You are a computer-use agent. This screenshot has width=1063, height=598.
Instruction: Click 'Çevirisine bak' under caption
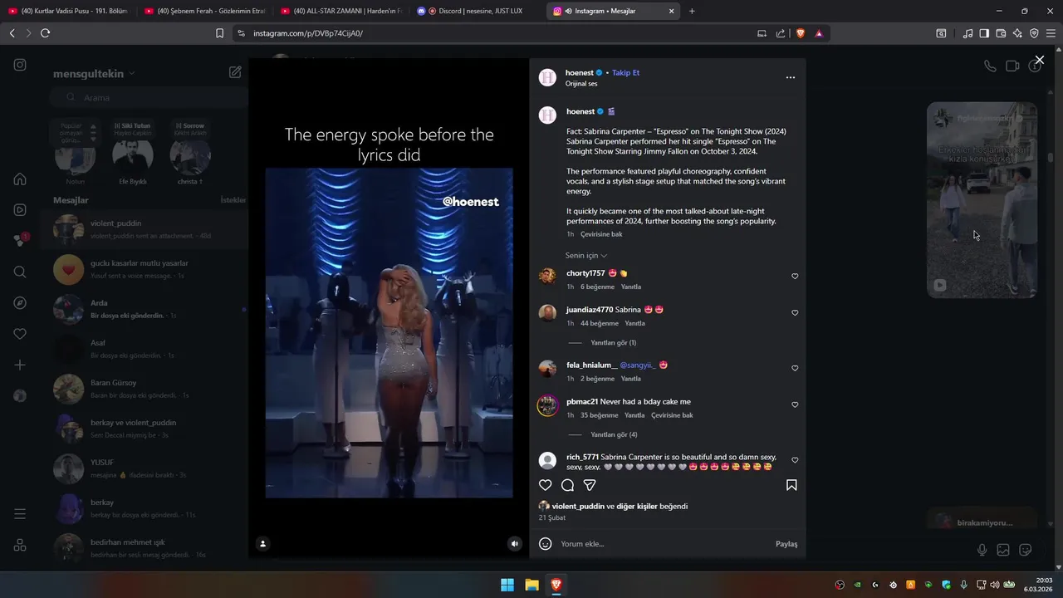[601, 234]
